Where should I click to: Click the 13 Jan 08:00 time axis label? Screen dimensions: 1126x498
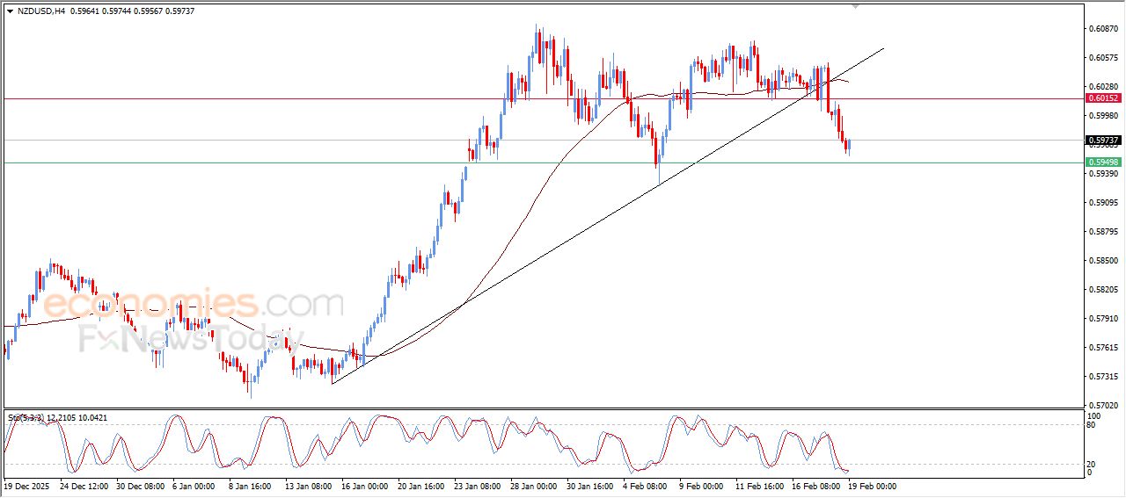(306, 485)
